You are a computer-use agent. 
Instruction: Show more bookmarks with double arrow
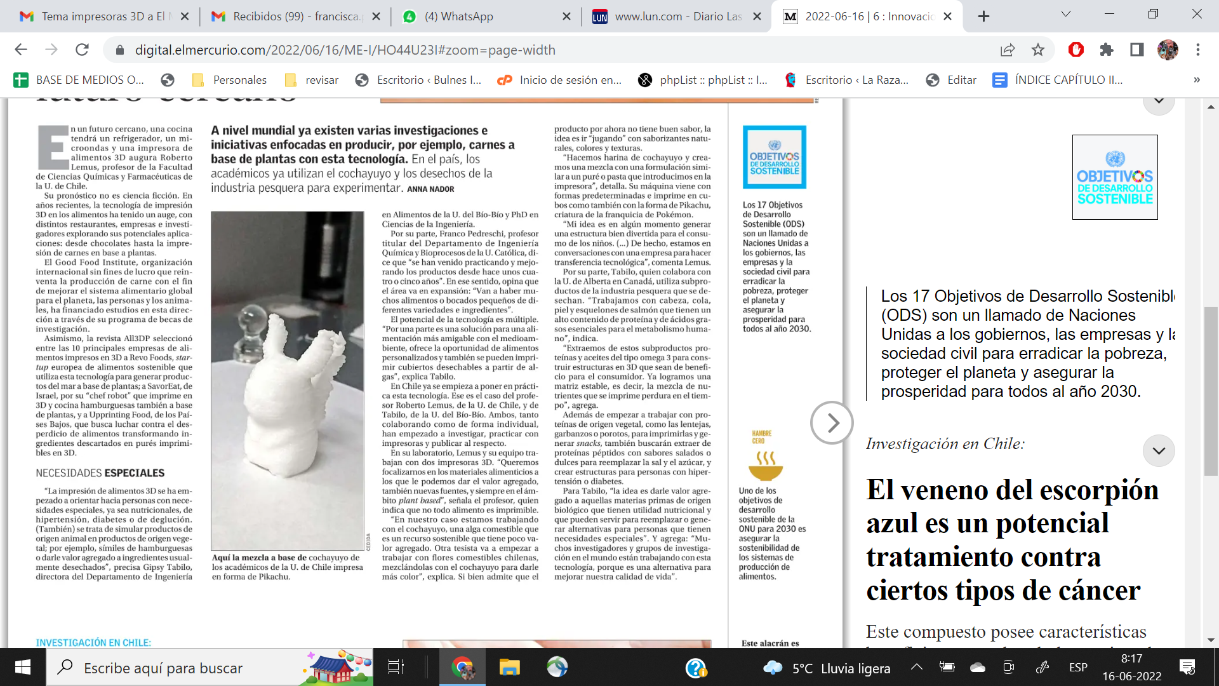pyautogui.click(x=1197, y=80)
